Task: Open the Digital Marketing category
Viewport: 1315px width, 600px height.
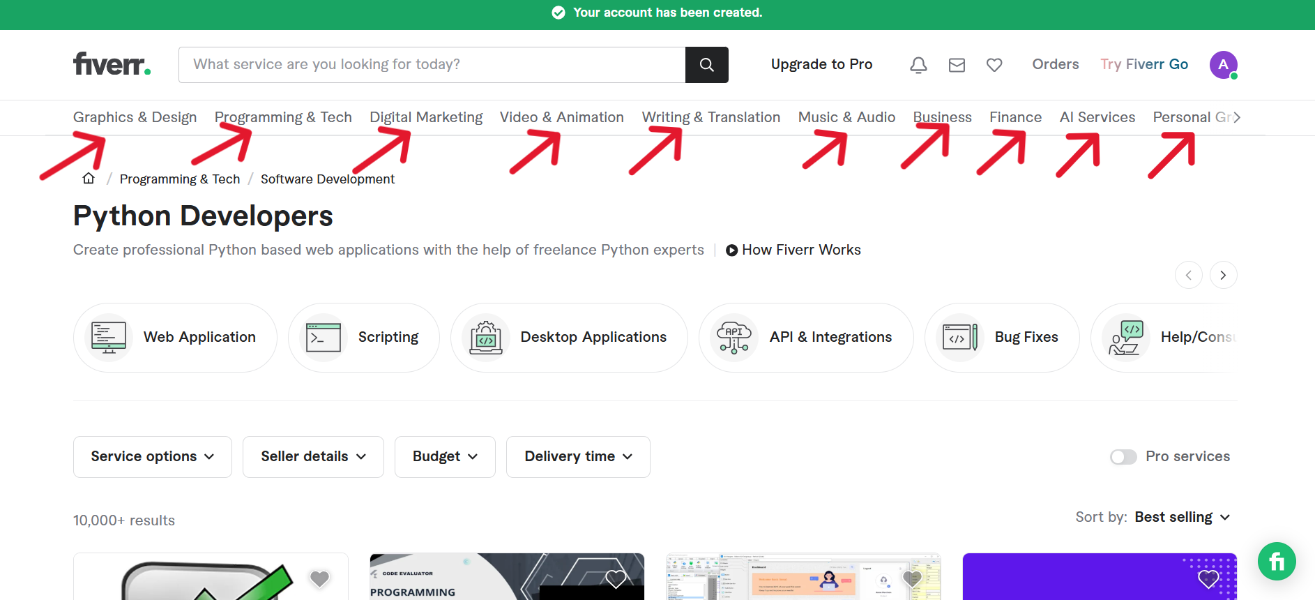Action: click(426, 117)
